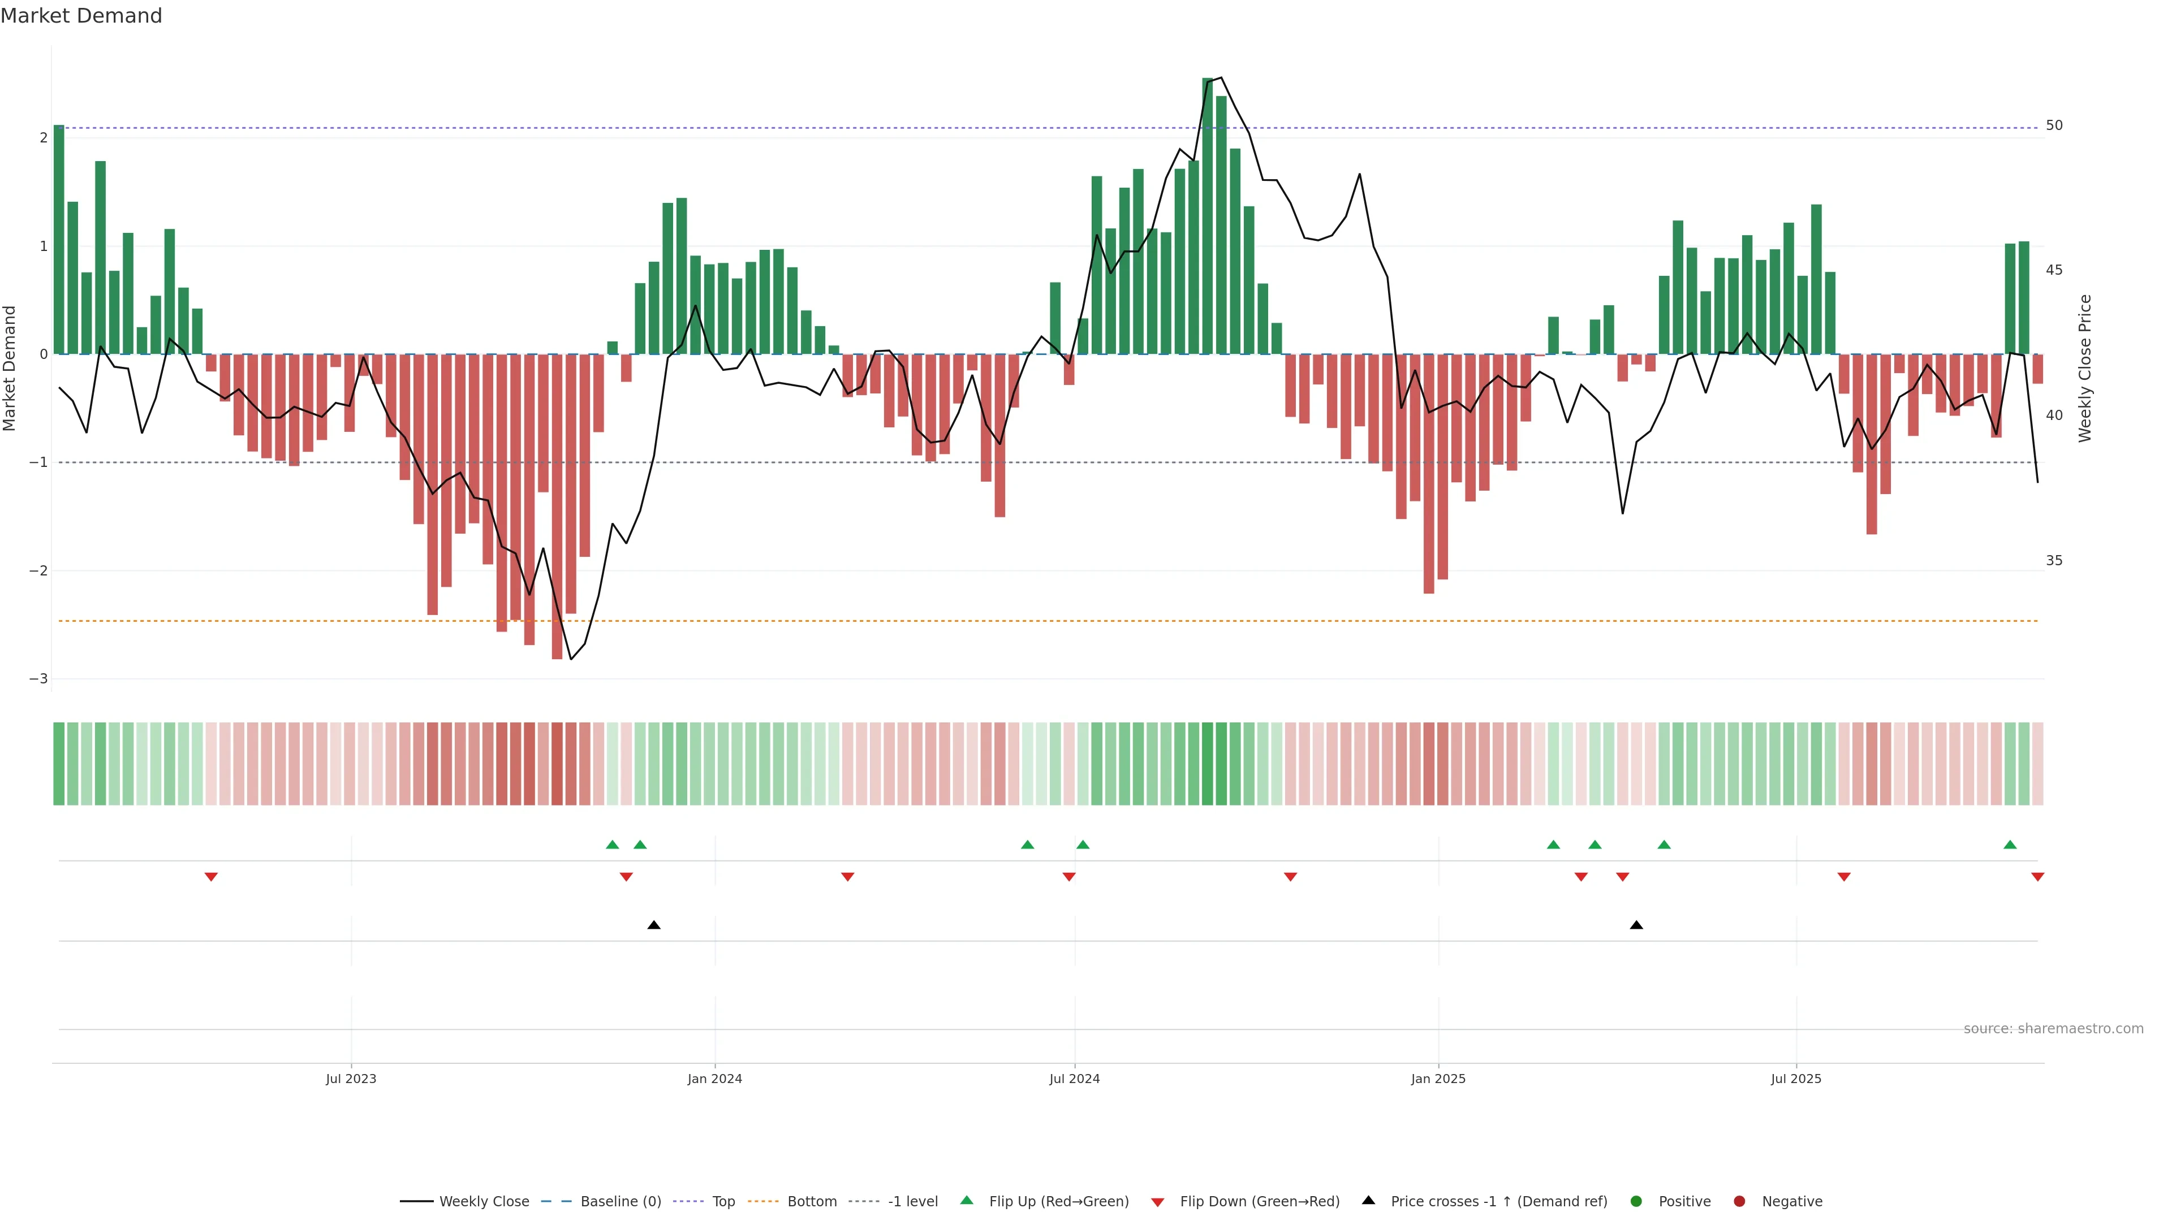2172x1221 pixels.
Task: Click the rightmost green flip-up triangle marker
Action: (x=2010, y=845)
